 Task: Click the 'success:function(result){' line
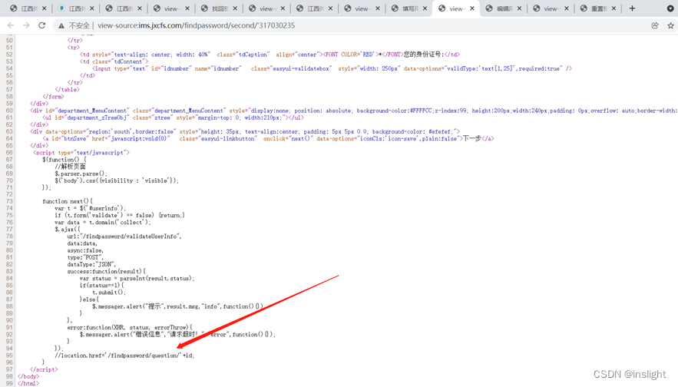coord(107,272)
